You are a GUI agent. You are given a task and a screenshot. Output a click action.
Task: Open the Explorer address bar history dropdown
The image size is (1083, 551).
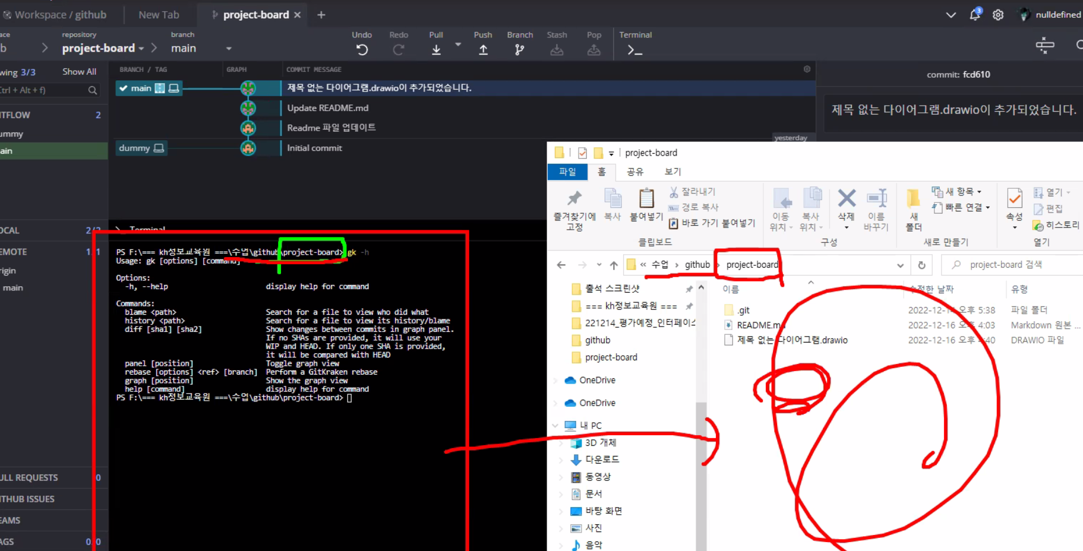tap(900, 265)
